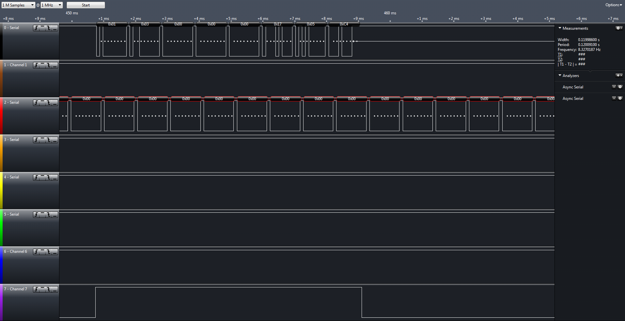Set rising-edge trigger on 4 - Serial
Viewport: 625px width, 321px height.
coord(36,177)
